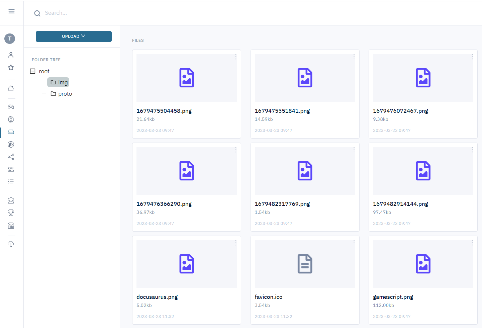Click the search magnifier icon
482x328 pixels.
click(x=37, y=13)
